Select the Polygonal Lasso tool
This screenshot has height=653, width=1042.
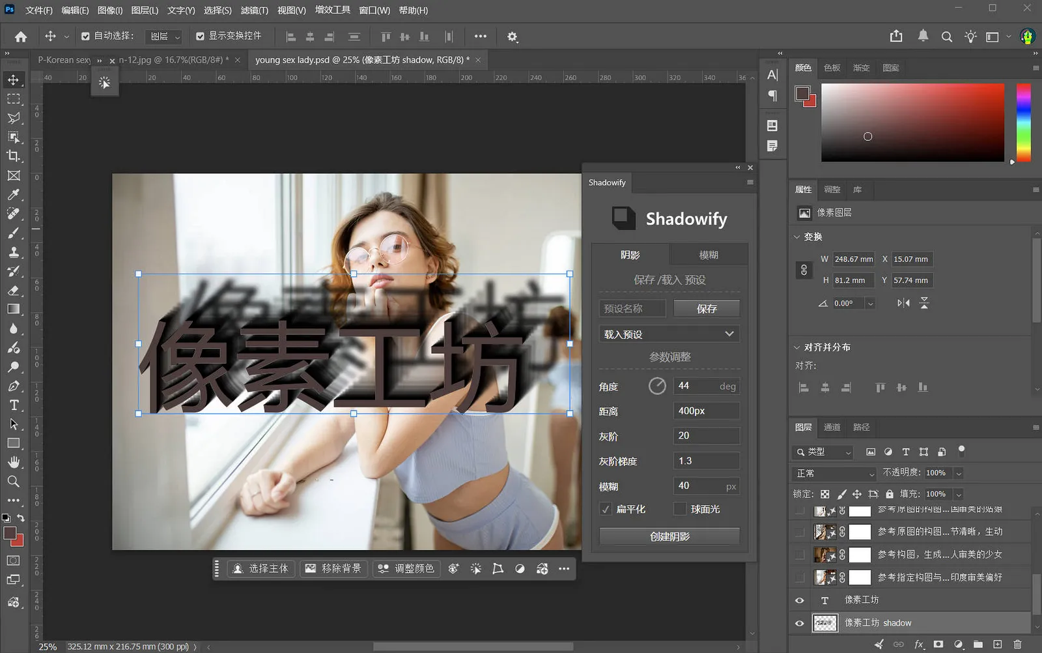pyautogui.click(x=14, y=118)
